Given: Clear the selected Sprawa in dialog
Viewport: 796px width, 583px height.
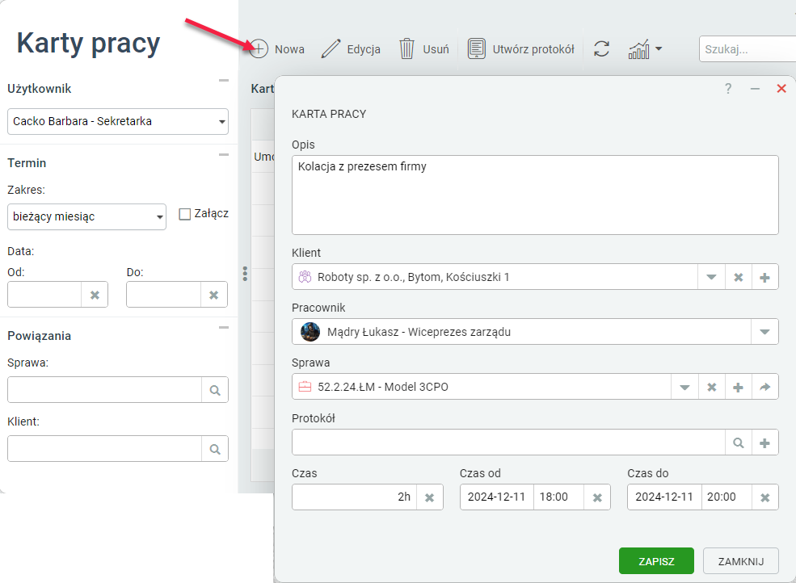Looking at the screenshot, I should [x=712, y=387].
